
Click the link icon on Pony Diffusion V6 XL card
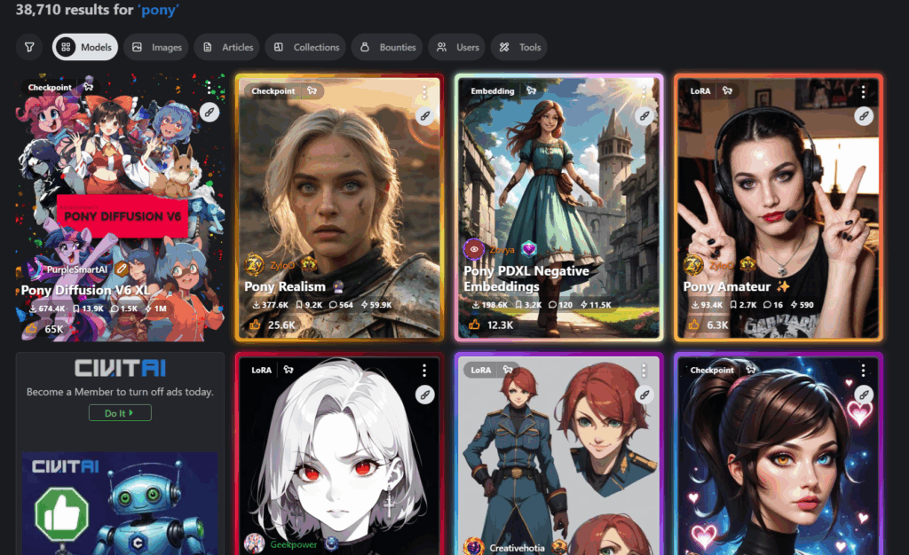coord(209,112)
